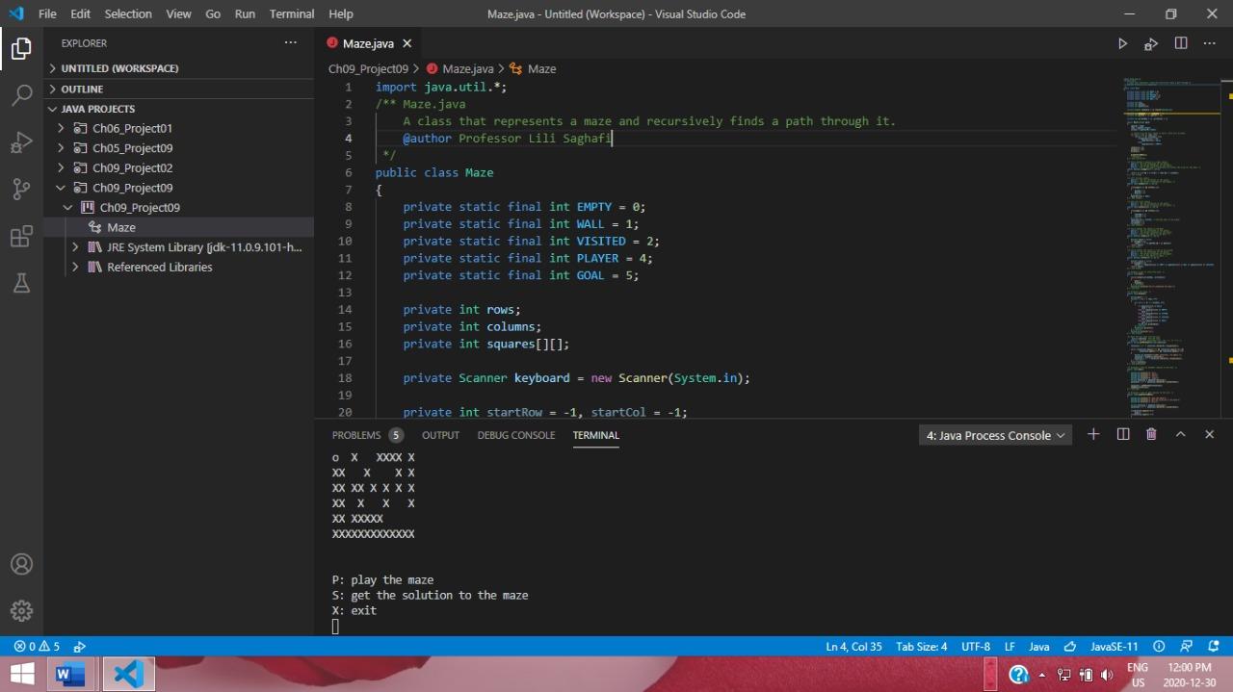Kill the terminal with trash icon
1233x692 pixels.
(x=1151, y=435)
